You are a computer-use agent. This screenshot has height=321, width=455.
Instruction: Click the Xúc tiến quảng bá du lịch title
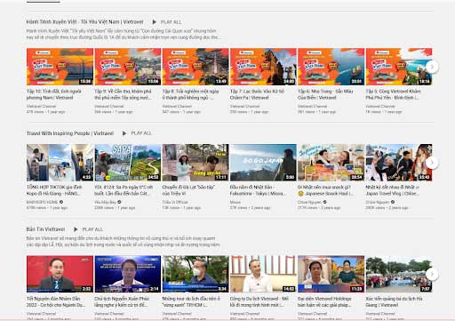[394, 301]
